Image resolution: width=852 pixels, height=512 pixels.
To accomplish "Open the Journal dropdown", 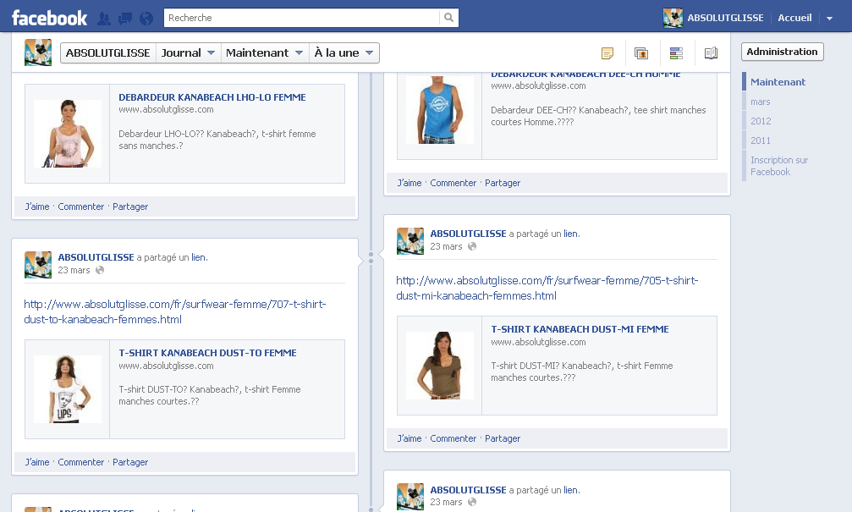I will click(x=188, y=52).
